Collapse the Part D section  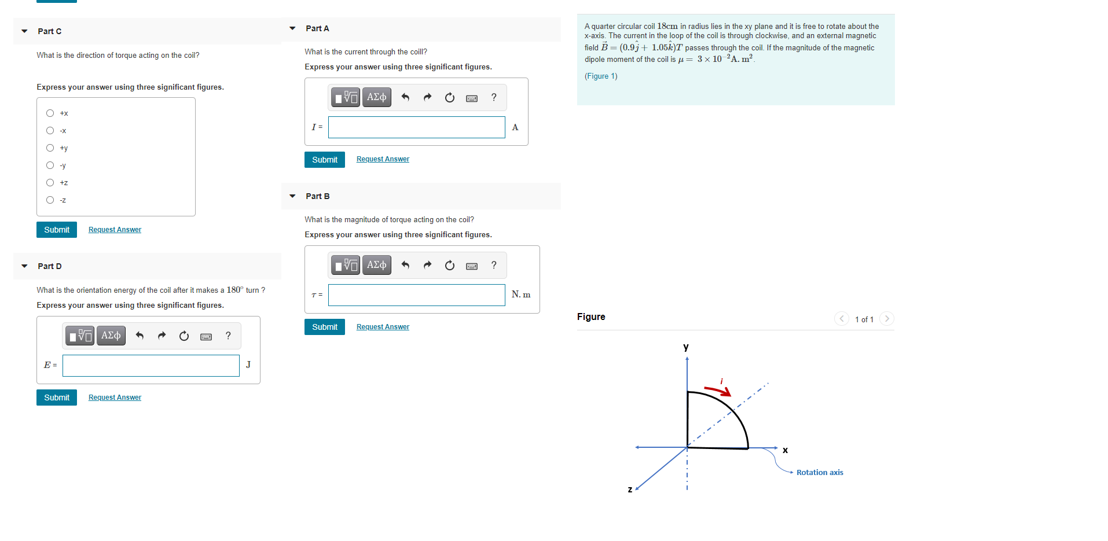click(24, 266)
